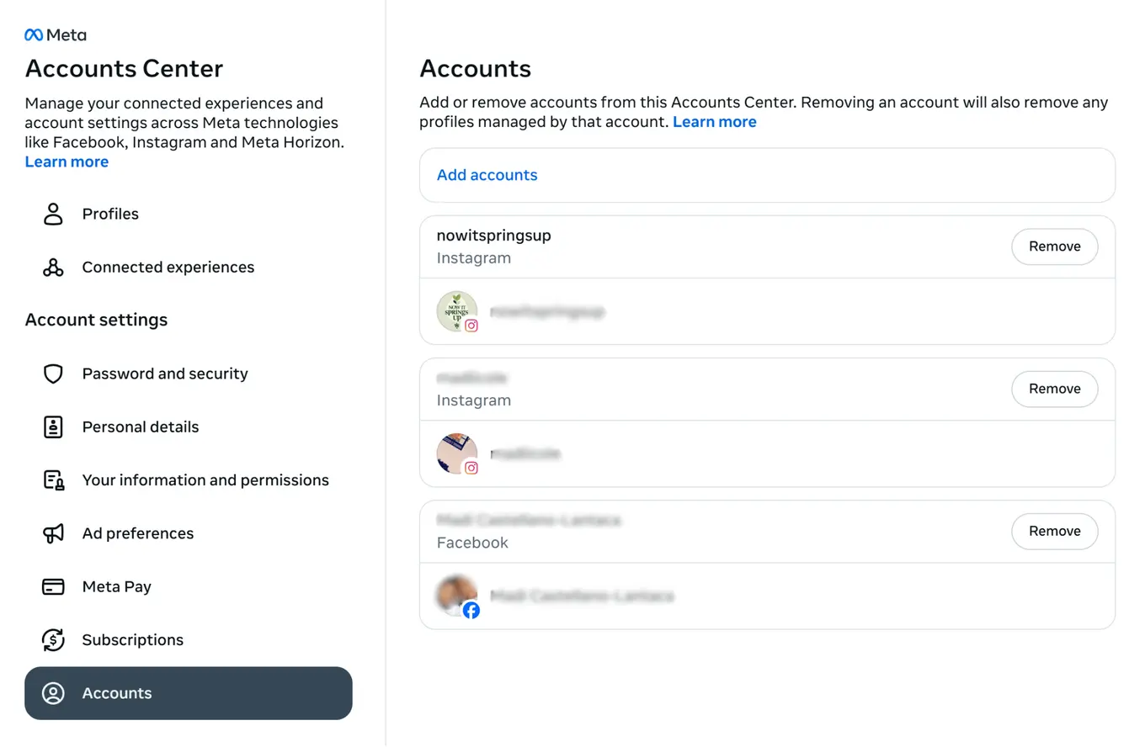Click the Ad preferences megaphone icon

point(53,533)
